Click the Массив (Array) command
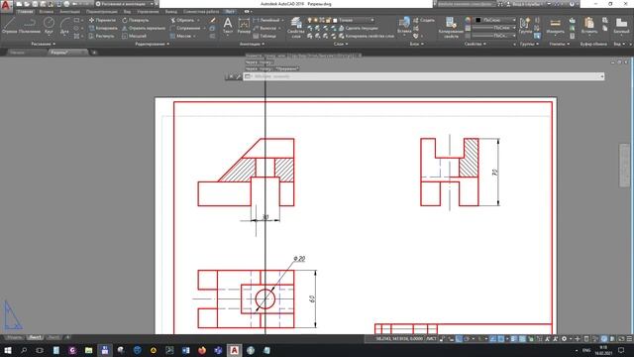634x357 pixels. coord(180,36)
